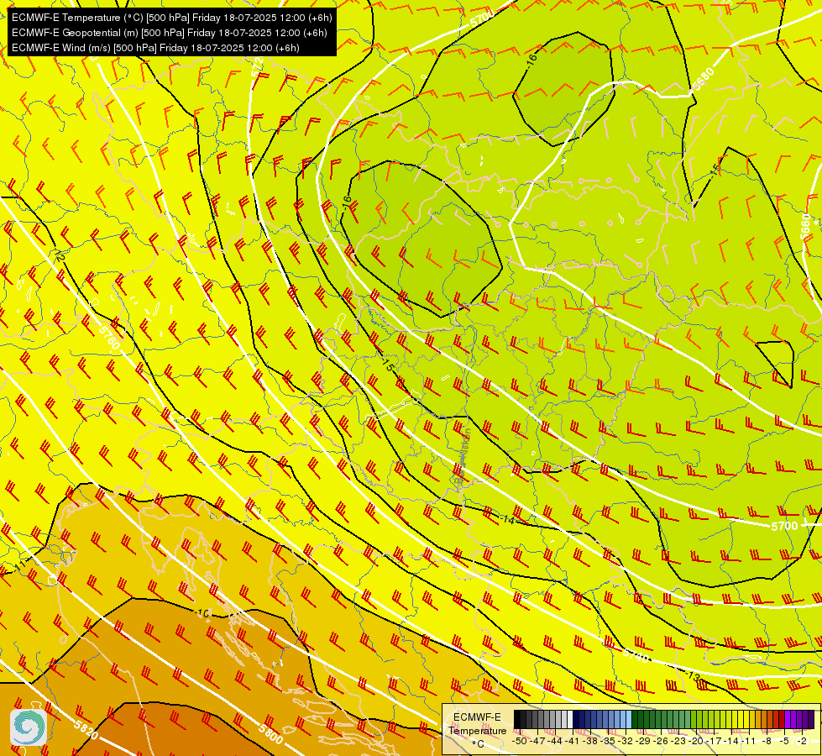The image size is (822, 756).
Task: Click the -14 isotherm label on the map
Action: [x=506, y=519]
